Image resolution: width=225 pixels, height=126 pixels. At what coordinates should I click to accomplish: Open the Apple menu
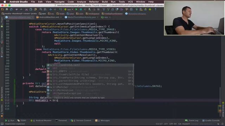pyautogui.click(x=5, y=2)
